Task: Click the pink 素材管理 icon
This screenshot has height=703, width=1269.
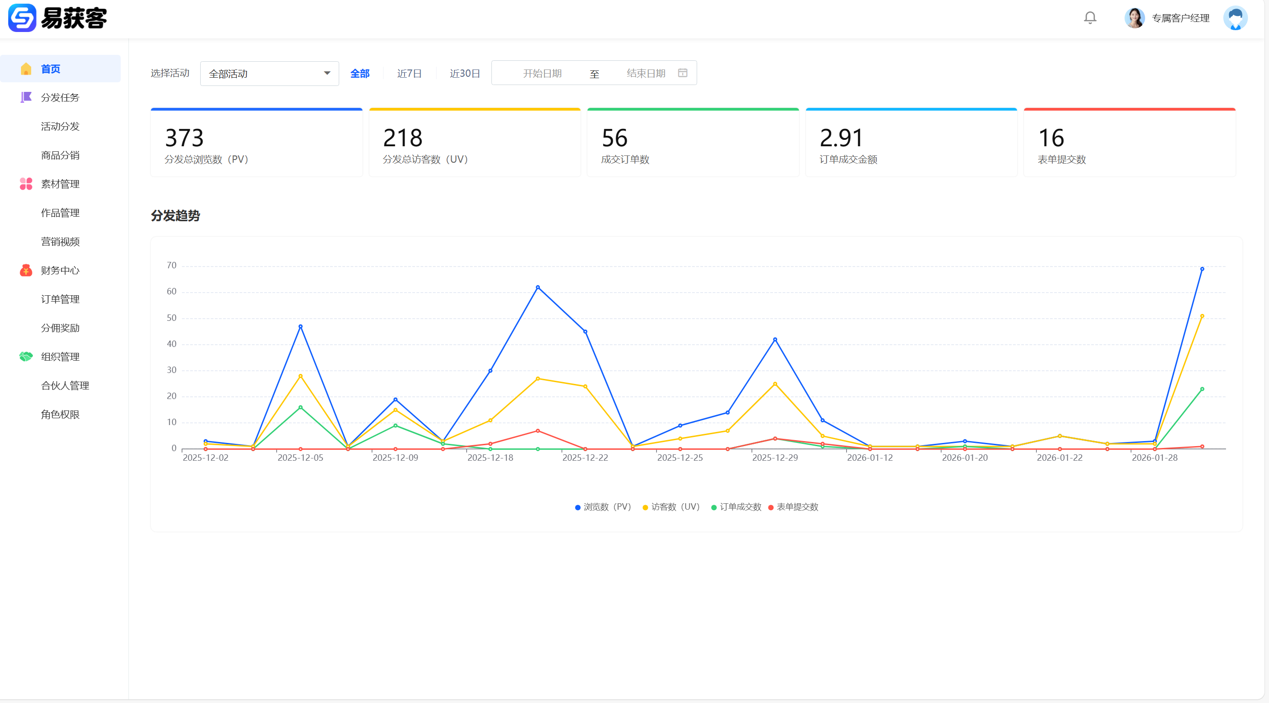Action: (26, 184)
